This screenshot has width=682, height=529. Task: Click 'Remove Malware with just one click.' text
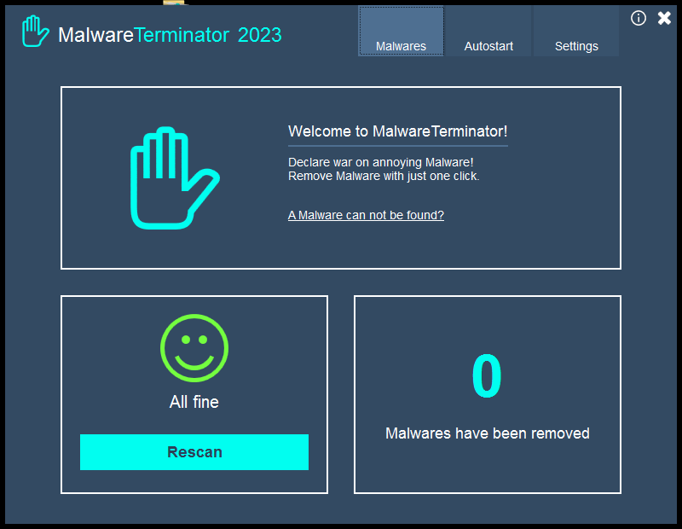384,177
